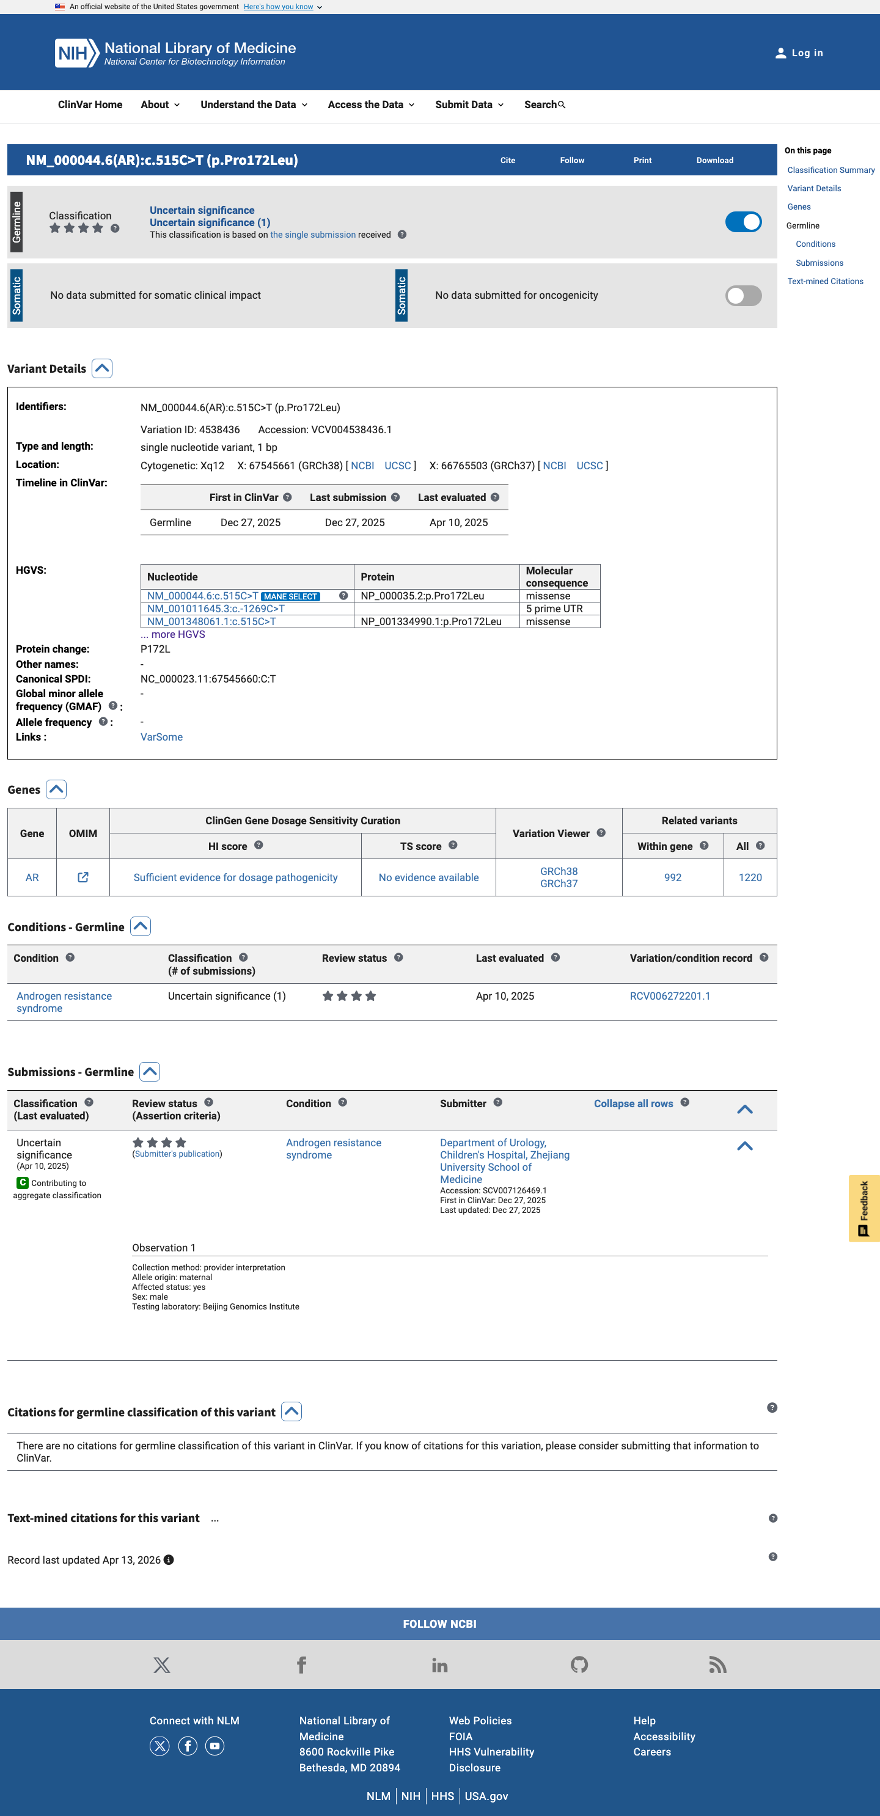
Task: Open the Search menu item
Action: [x=544, y=104]
